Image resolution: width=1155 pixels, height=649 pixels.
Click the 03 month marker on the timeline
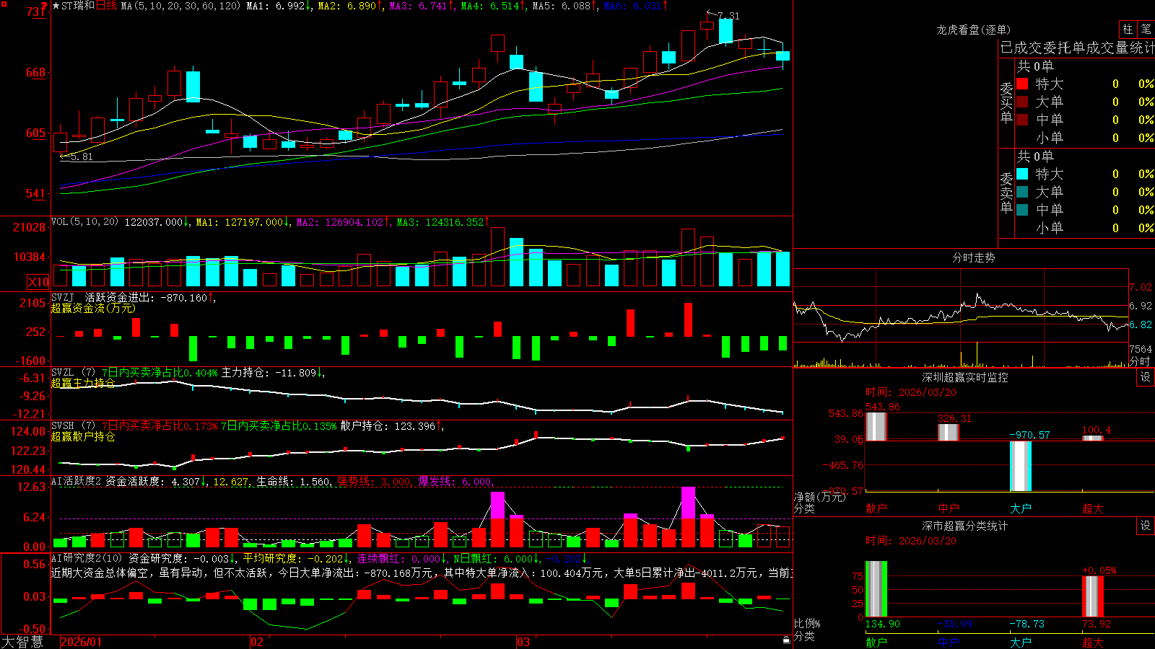[x=523, y=642]
